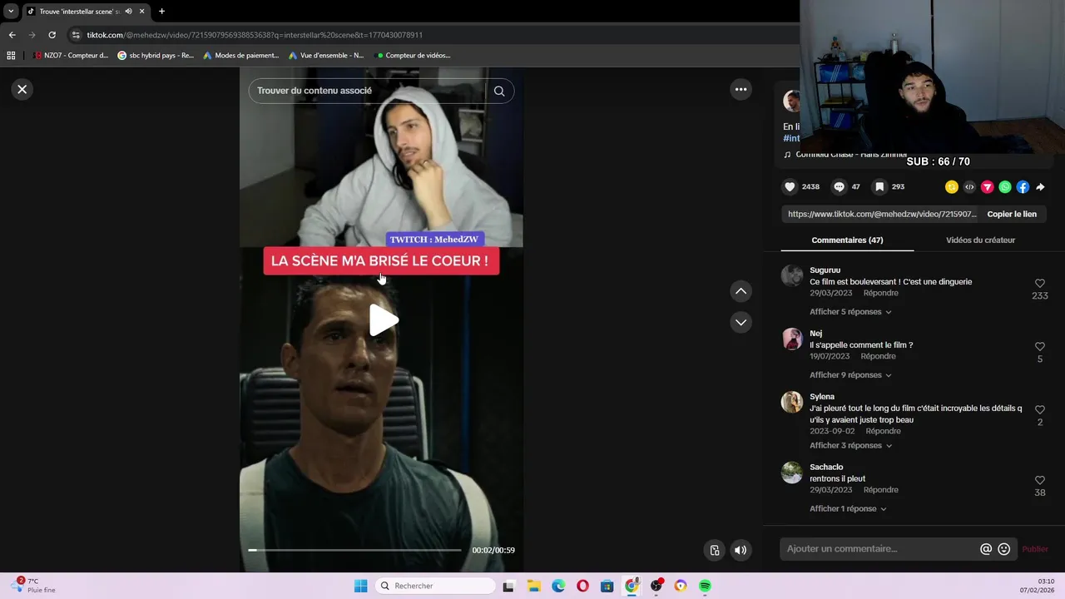
Task: Send to friends with red paper plane
Action: (x=987, y=187)
